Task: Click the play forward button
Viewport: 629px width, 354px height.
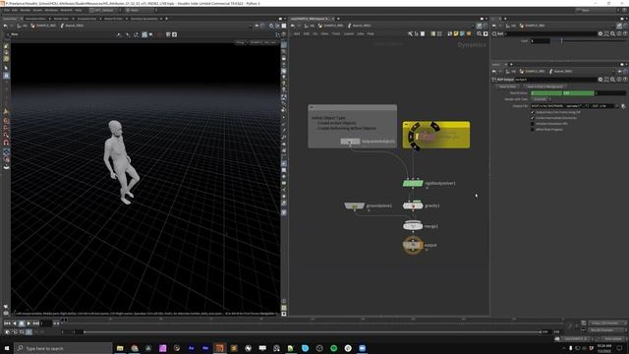Action: coord(29,324)
